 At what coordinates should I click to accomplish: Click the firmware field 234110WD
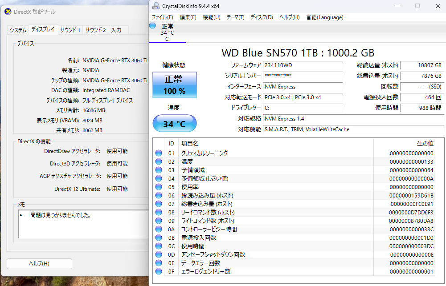point(303,65)
